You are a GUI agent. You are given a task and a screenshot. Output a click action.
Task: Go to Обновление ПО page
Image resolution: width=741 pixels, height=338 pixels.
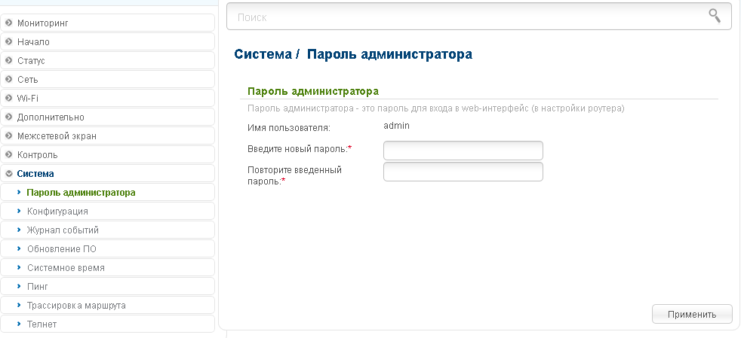[61, 249]
